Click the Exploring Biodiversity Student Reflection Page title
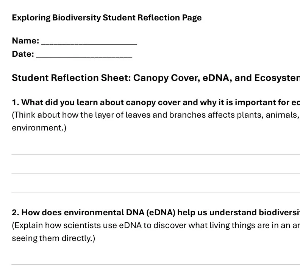 tap(107, 18)
